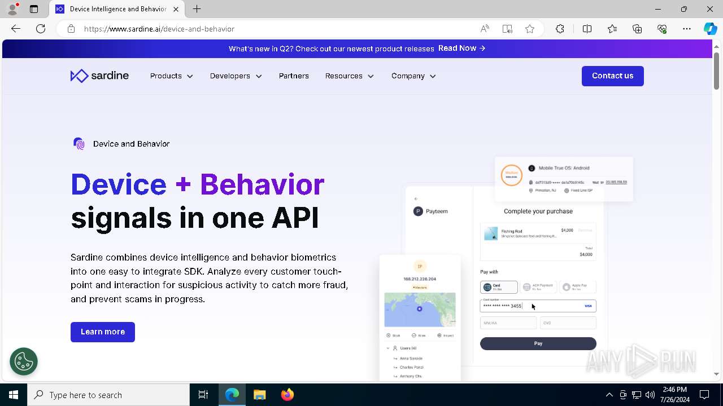723x406 pixels.
Task: Open immersive reader icon
Action: 507,29
